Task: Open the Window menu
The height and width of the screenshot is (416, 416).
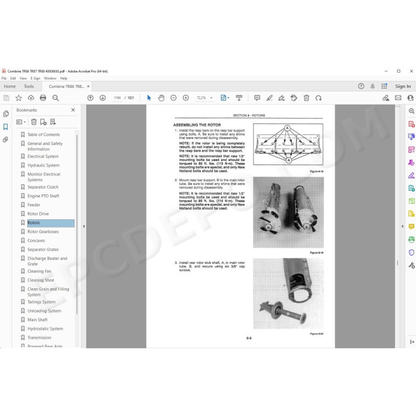Action: [x=50, y=78]
